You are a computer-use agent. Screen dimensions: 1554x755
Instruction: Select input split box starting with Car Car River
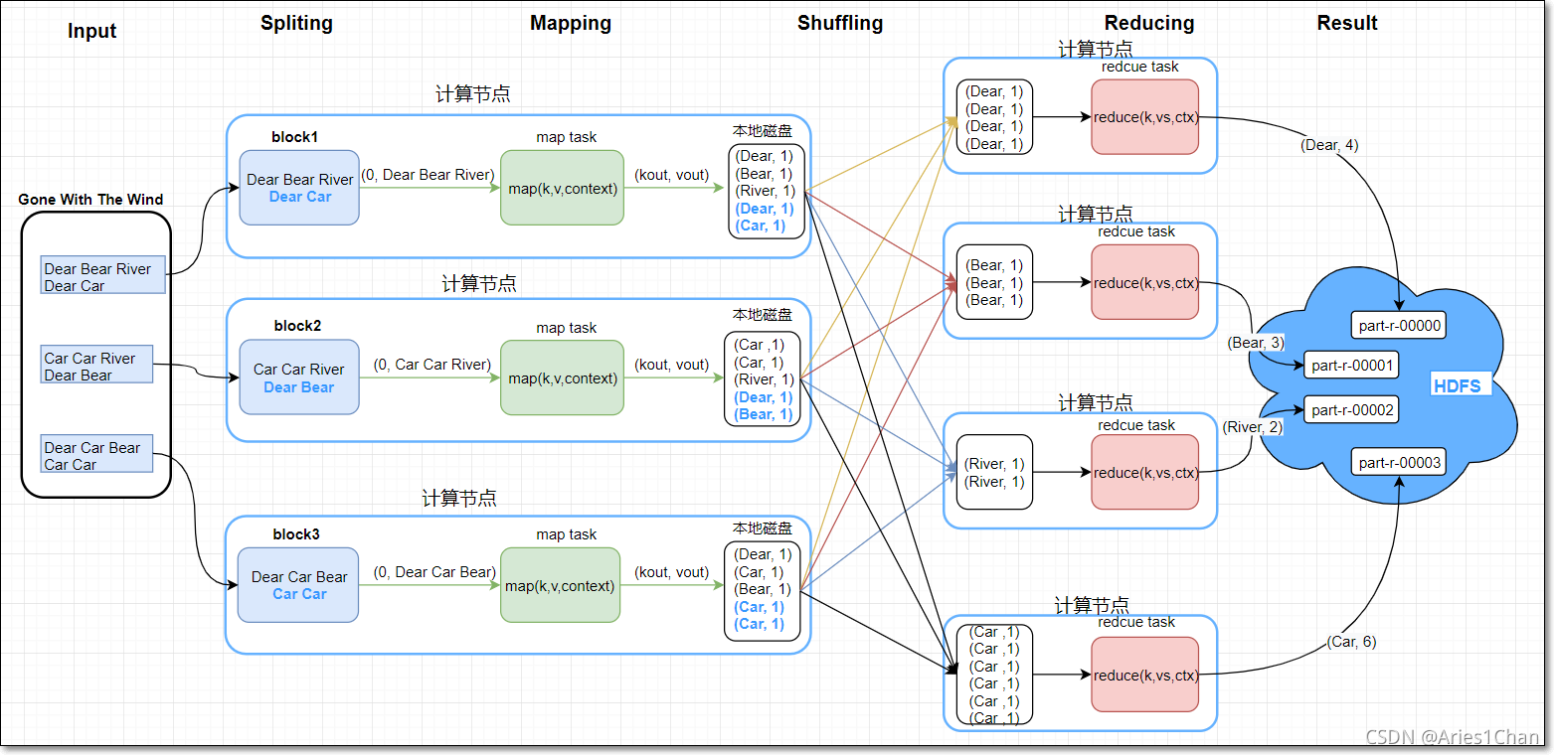[x=97, y=365]
